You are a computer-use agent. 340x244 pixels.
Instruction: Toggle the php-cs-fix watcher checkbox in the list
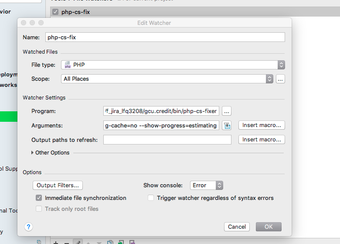click(x=55, y=12)
